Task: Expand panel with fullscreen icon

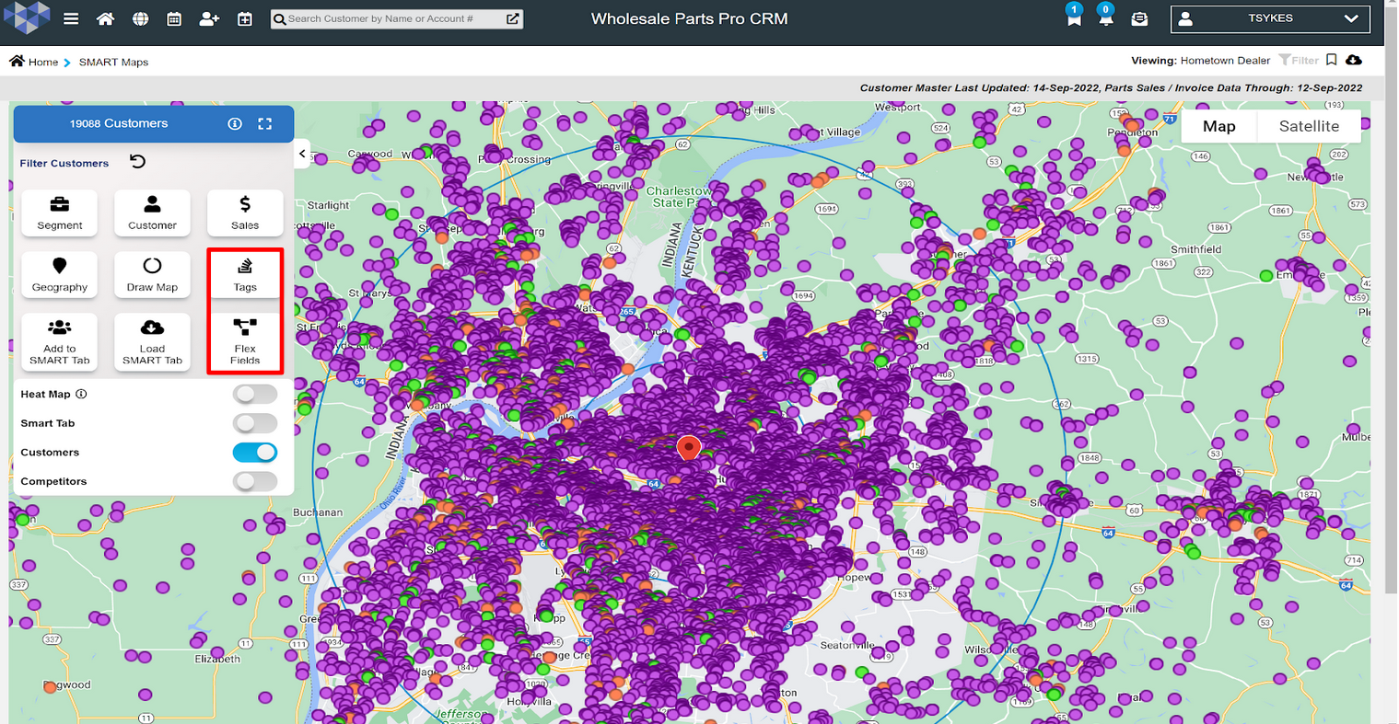Action: 264,123
